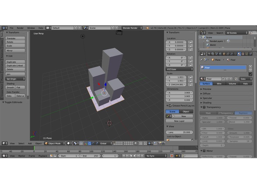
Task: Open the Material properties tab
Action: tap(239, 54)
